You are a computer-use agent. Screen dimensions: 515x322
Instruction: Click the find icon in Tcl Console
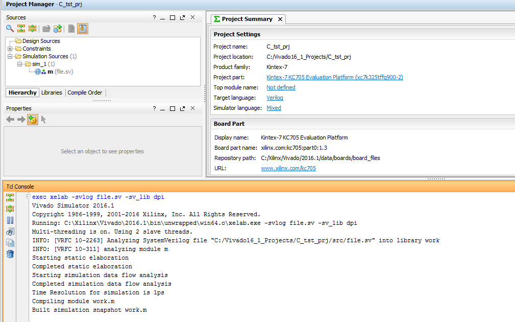(x=10, y=232)
